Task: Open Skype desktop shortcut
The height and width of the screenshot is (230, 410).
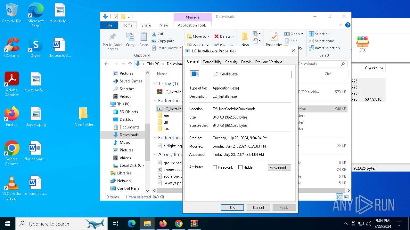Action: [x=36, y=48]
